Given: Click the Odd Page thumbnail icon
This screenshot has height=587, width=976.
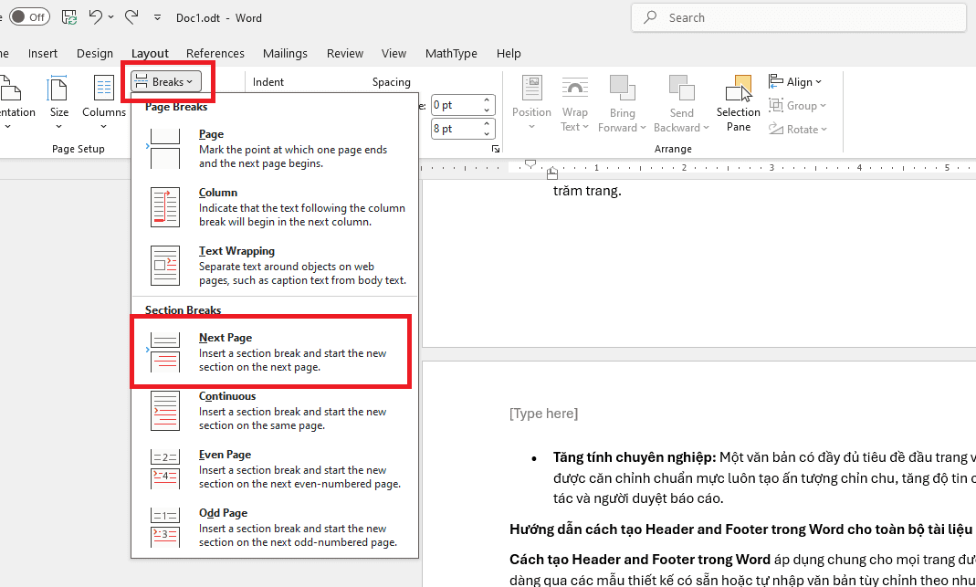Looking at the screenshot, I should pyautogui.click(x=165, y=528).
